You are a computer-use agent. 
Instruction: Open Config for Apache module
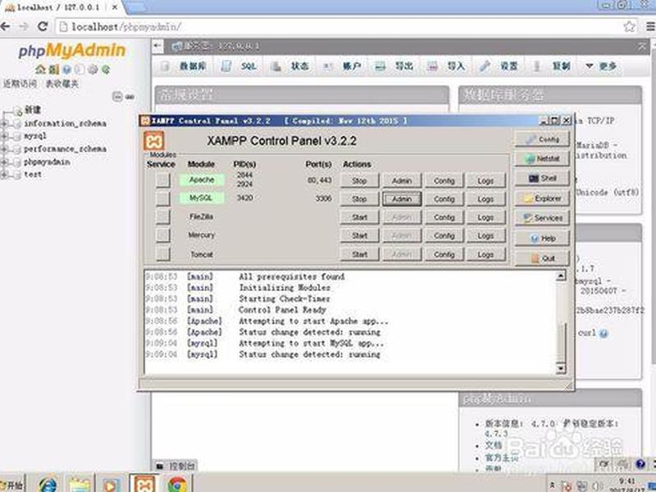coord(444,180)
